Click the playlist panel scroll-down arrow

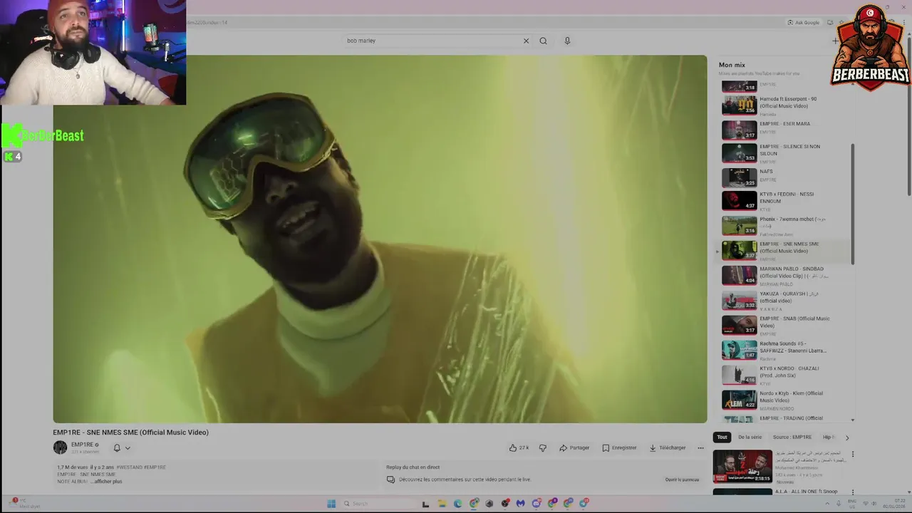tap(853, 420)
